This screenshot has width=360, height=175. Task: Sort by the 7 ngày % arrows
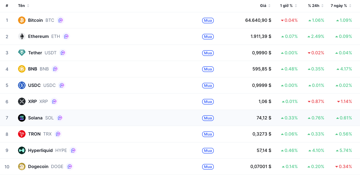(350, 6)
